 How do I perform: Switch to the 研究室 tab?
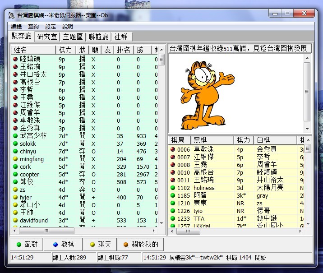[x=47, y=37]
